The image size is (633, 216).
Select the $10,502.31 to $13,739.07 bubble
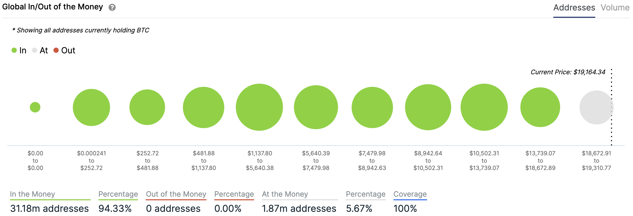[x=484, y=107]
